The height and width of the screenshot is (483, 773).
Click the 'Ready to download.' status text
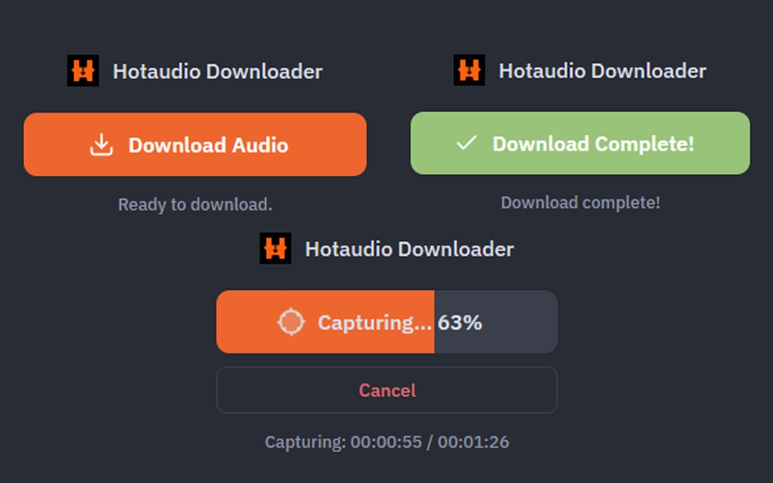pyautogui.click(x=195, y=205)
